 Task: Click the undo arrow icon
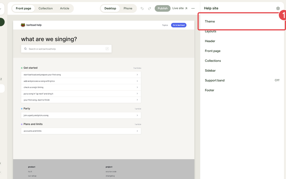click(142, 8)
